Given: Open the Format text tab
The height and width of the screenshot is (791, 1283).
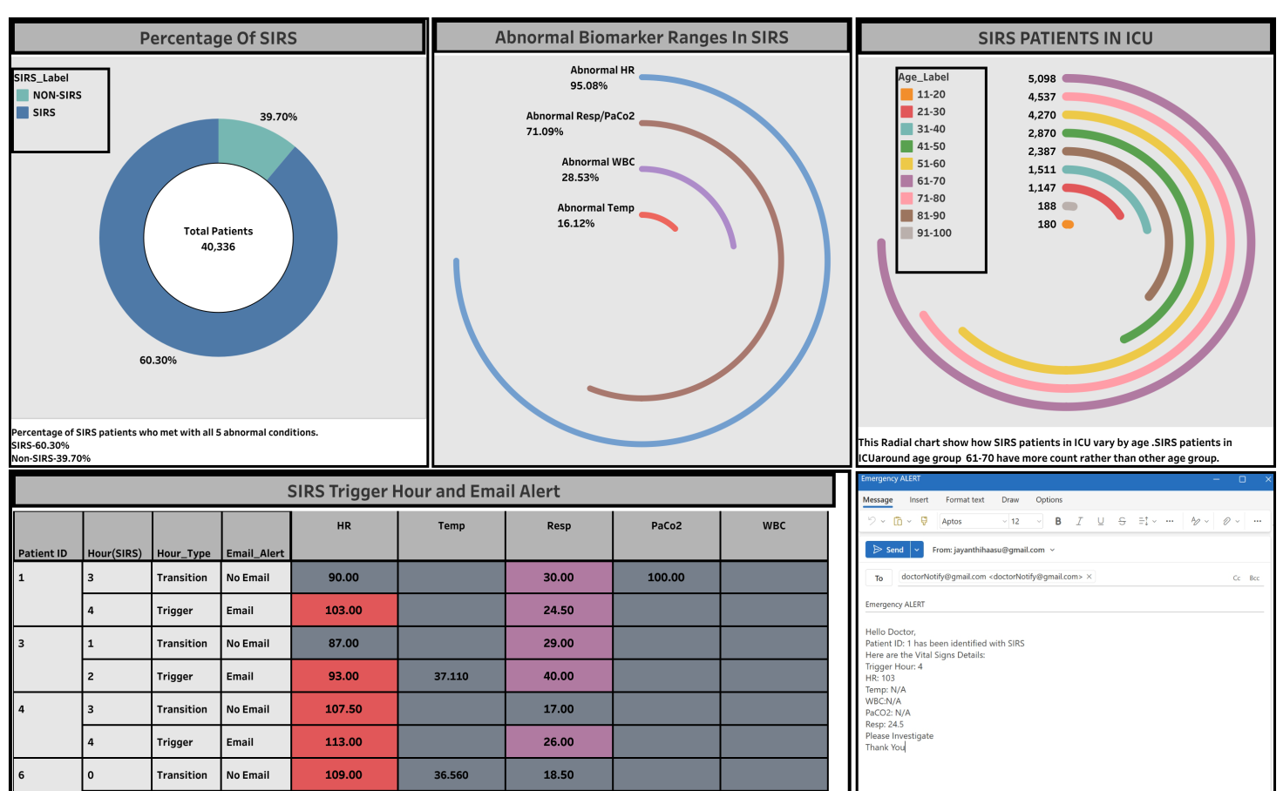Looking at the screenshot, I should pyautogui.click(x=964, y=500).
